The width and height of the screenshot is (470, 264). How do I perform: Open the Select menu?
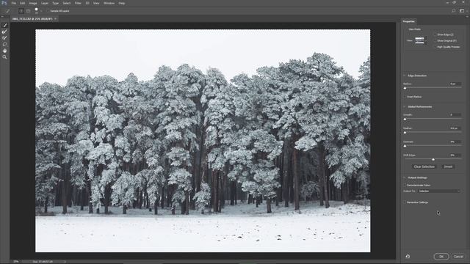click(67, 3)
